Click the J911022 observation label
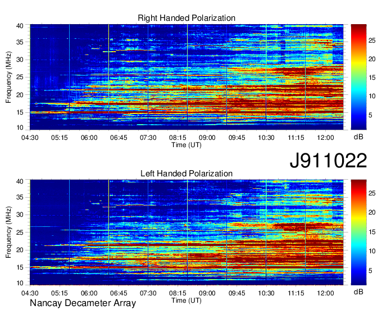 click(328, 161)
